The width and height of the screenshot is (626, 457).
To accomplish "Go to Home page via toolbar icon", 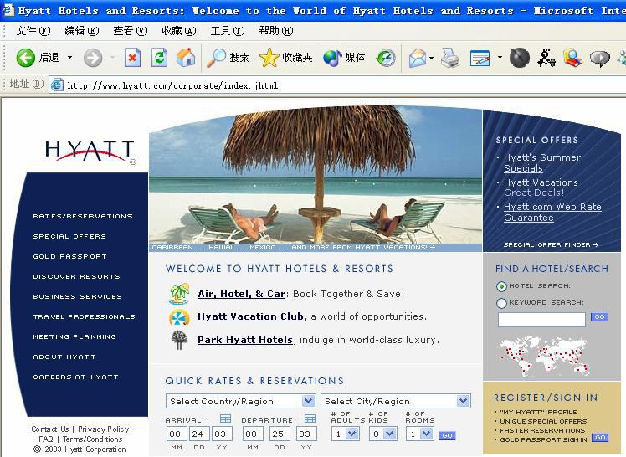I will 185,58.
